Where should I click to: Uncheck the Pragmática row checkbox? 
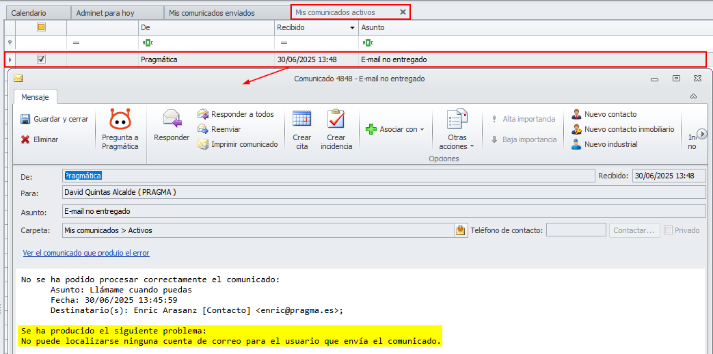[41, 59]
